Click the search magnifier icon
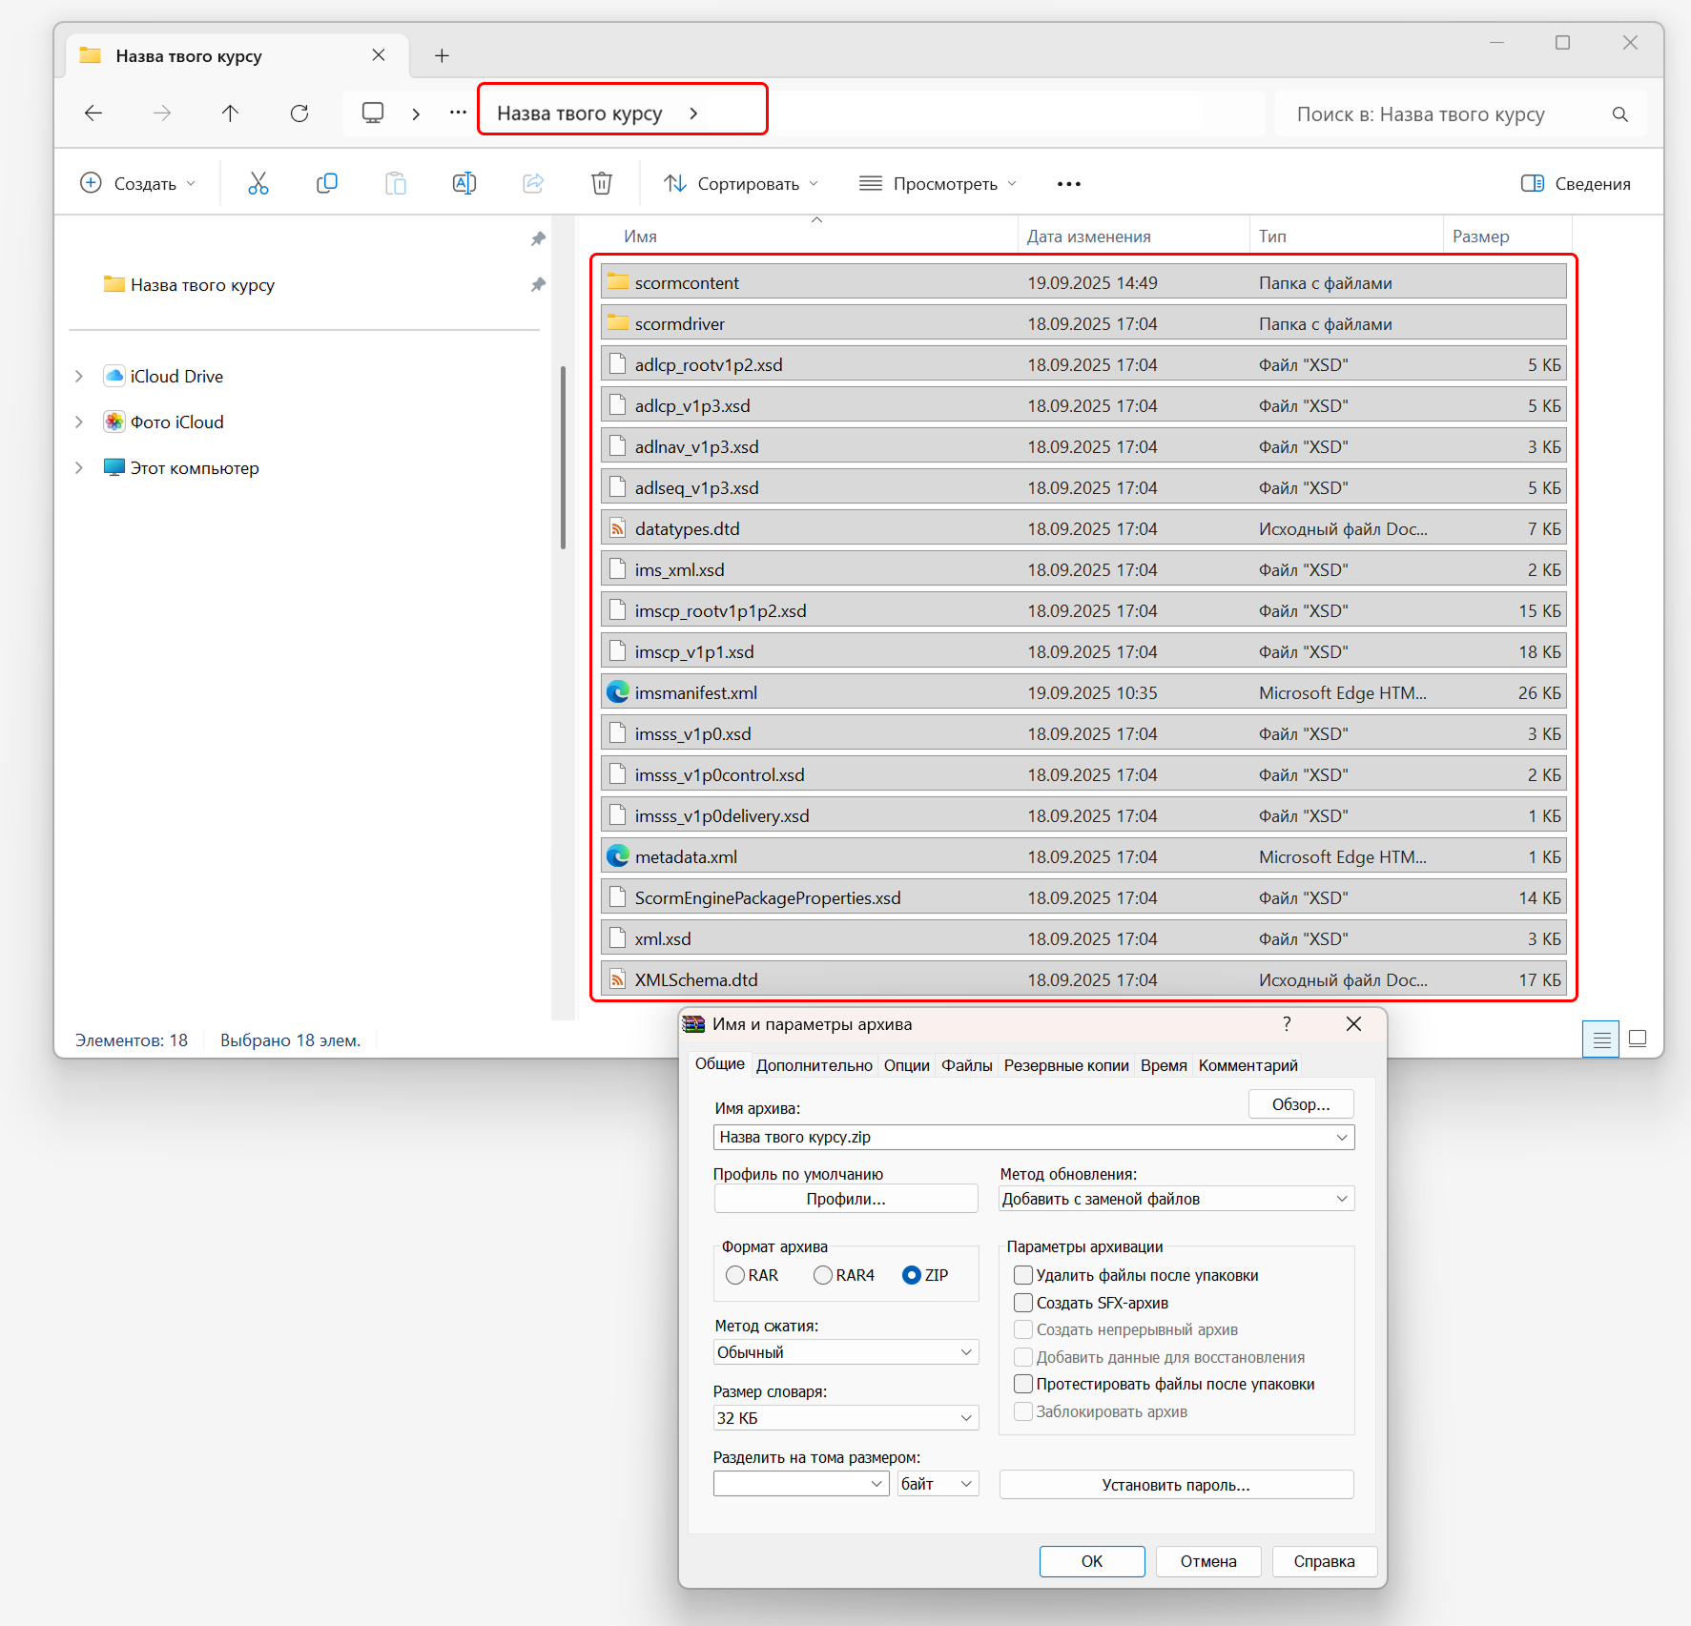This screenshot has height=1626, width=1691. click(1619, 114)
